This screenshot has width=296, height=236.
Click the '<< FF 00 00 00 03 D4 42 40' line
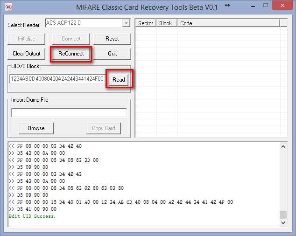45,146
